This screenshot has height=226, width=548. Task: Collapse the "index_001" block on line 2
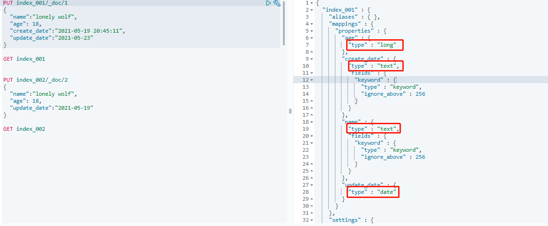(312, 10)
